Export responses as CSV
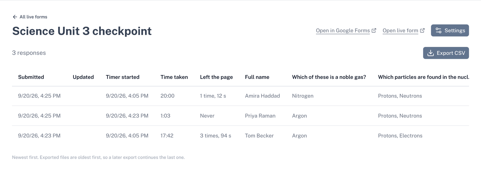The width and height of the screenshot is (481, 169). [446, 53]
